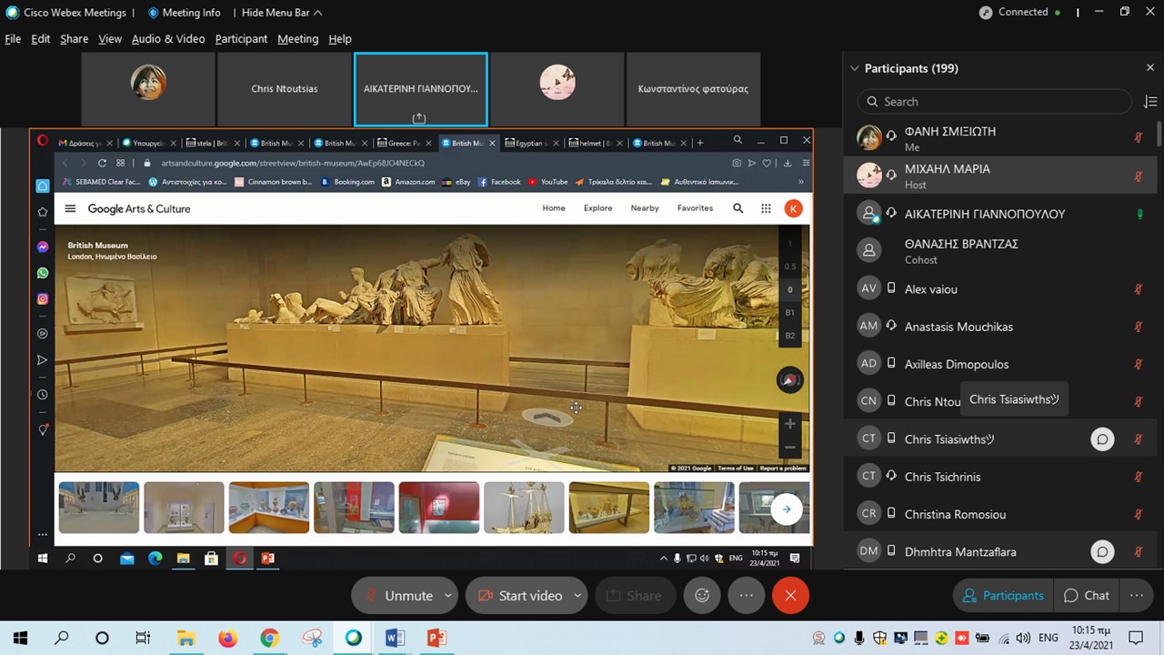This screenshot has width=1164, height=655.
Task: Open the Share menu in the menu bar
Action: [74, 39]
